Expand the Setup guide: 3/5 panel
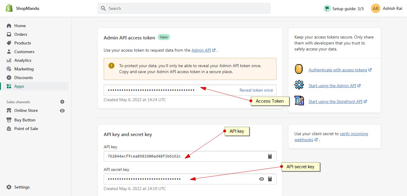This screenshot has width=407, height=196. coord(348,9)
